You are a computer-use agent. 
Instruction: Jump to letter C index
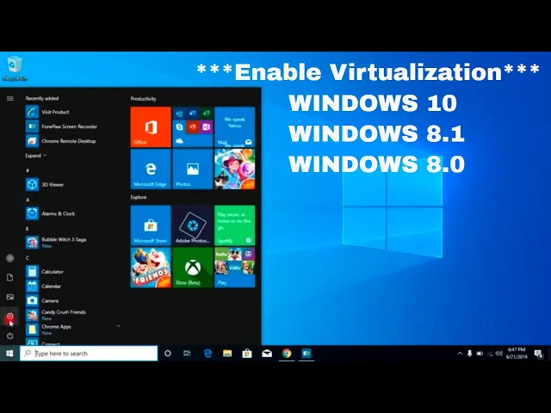click(x=28, y=258)
